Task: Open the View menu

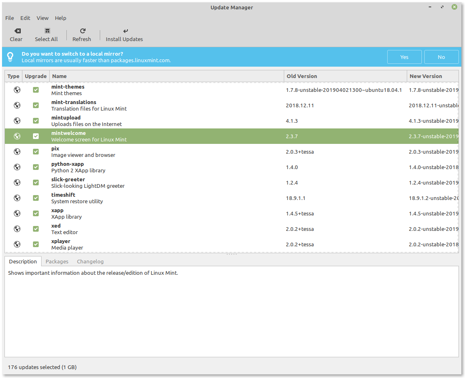Action: pyautogui.click(x=42, y=18)
